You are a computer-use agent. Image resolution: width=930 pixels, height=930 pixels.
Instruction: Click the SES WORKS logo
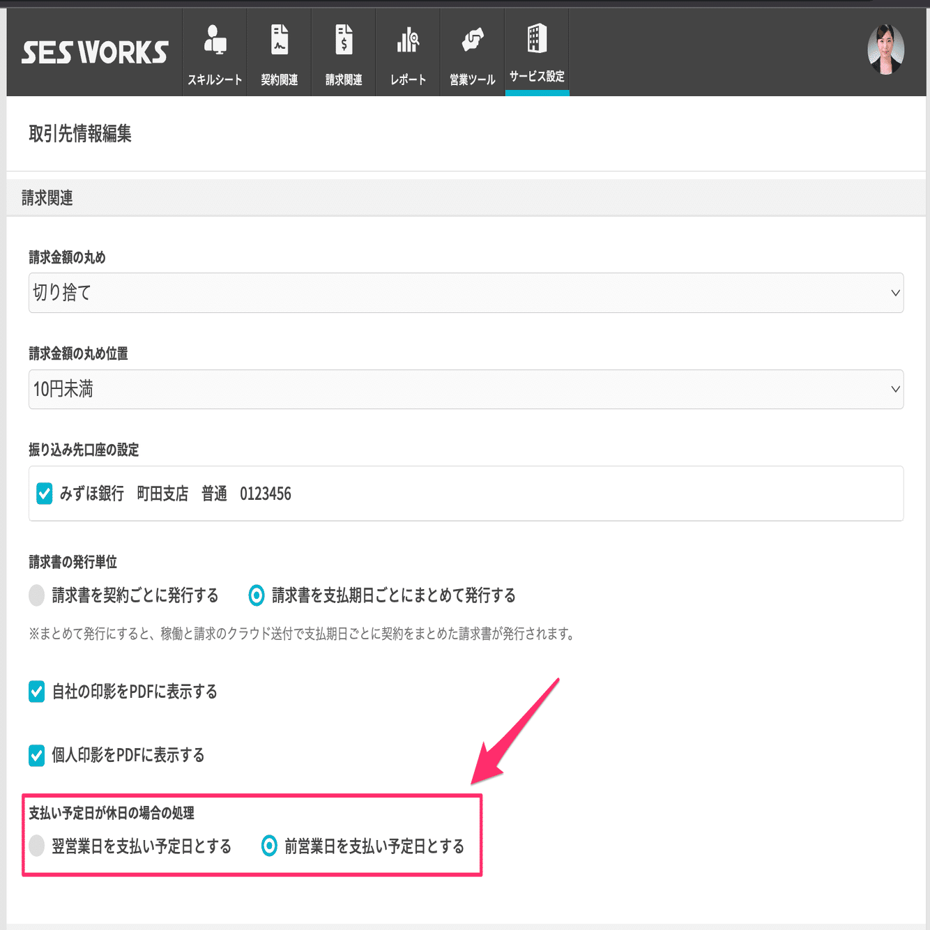tap(91, 49)
